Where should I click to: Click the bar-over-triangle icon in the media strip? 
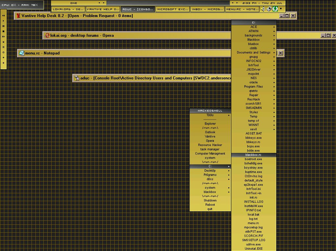(x=3, y=42)
